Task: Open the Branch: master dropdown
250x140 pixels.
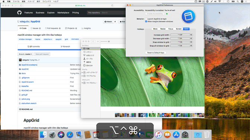Action: coord(26,54)
